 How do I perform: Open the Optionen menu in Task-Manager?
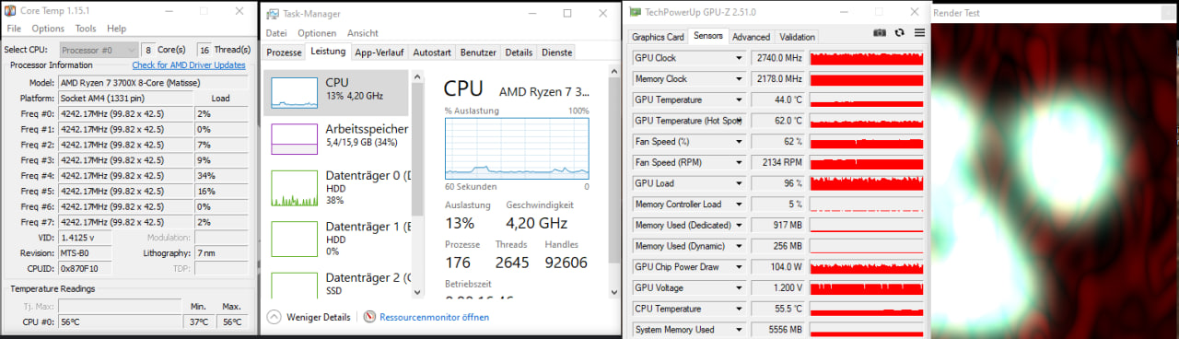317,33
